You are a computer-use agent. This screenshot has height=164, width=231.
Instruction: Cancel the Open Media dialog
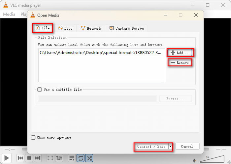(x=187, y=146)
